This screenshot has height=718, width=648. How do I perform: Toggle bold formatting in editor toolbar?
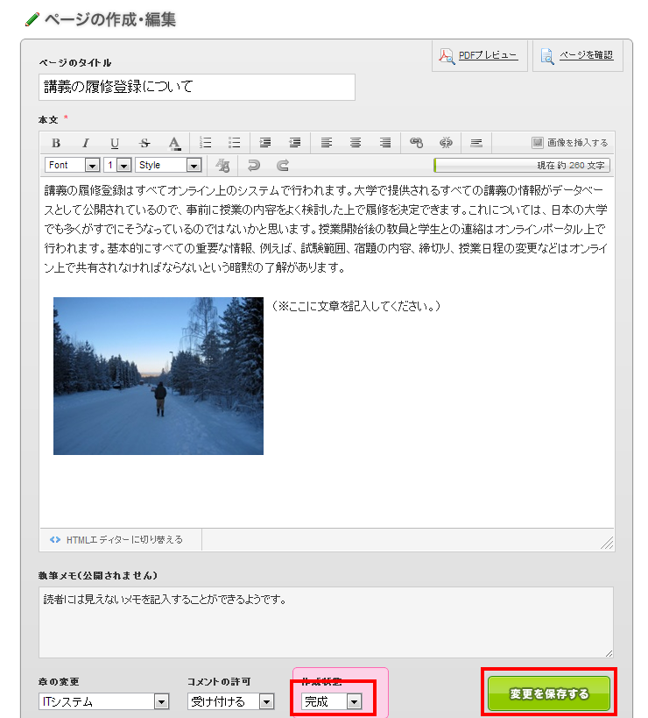coord(56,143)
